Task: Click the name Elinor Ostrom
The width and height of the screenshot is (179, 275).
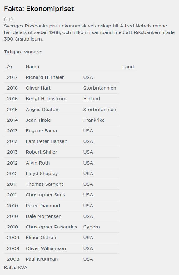Action: [x=42, y=238]
